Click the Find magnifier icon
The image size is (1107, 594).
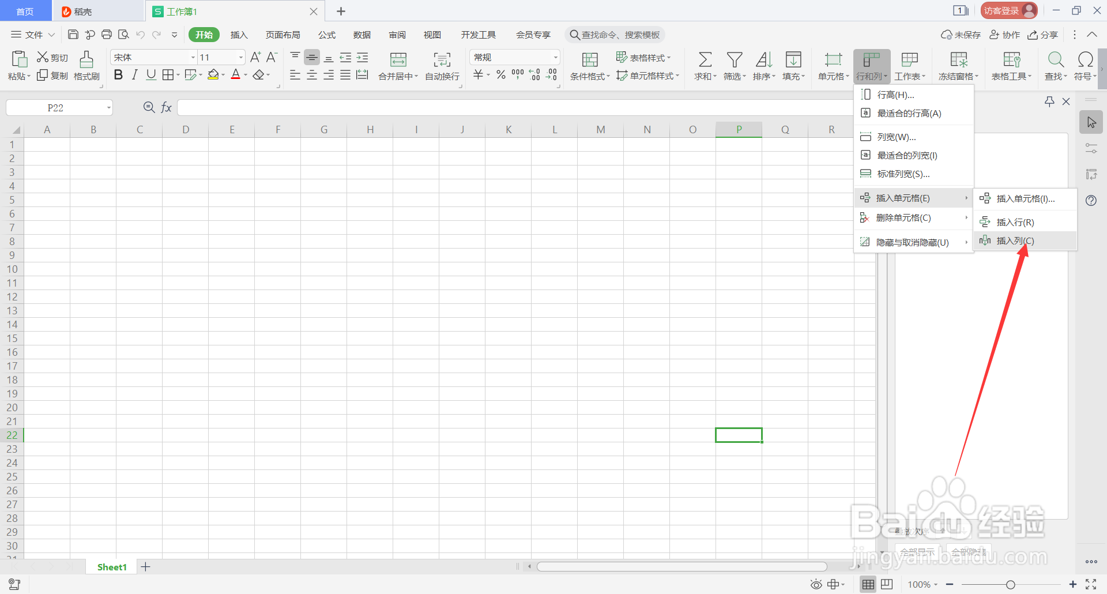pyautogui.click(x=1056, y=59)
